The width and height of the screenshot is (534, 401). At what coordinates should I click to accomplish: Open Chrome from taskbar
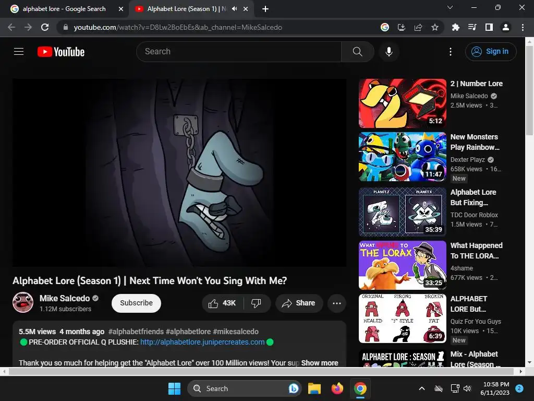click(360, 388)
